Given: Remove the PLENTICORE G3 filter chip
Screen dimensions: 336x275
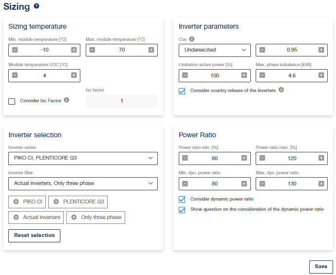Looking at the screenshot, I should (56, 202).
